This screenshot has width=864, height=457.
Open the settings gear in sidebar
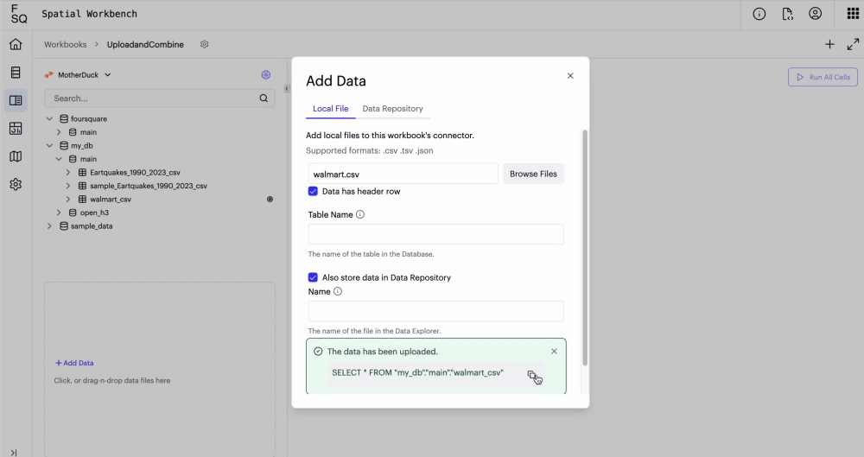pos(16,184)
